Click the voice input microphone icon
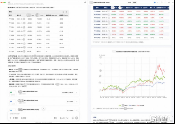The height and width of the screenshot is (124, 175). pos(73,118)
